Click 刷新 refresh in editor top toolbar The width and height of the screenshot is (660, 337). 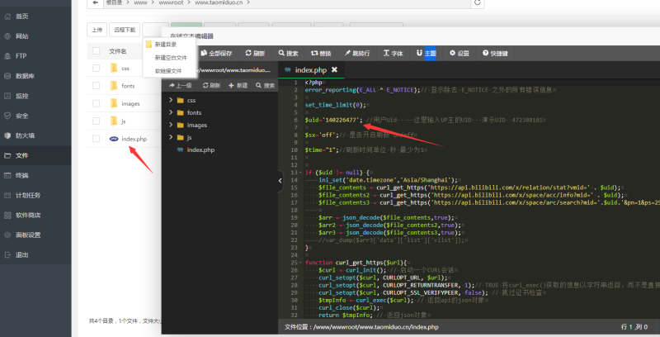(x=255, y=53)
